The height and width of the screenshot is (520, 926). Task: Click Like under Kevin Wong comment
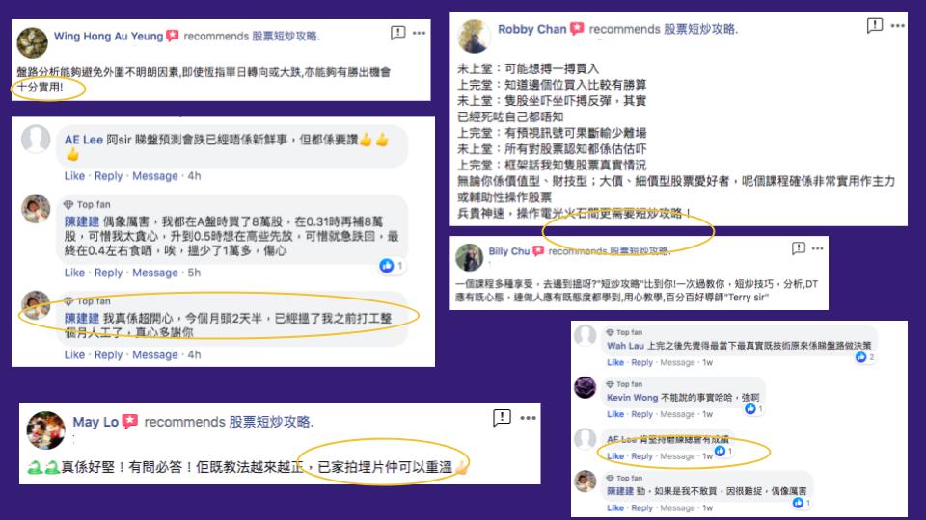point(615,414)
